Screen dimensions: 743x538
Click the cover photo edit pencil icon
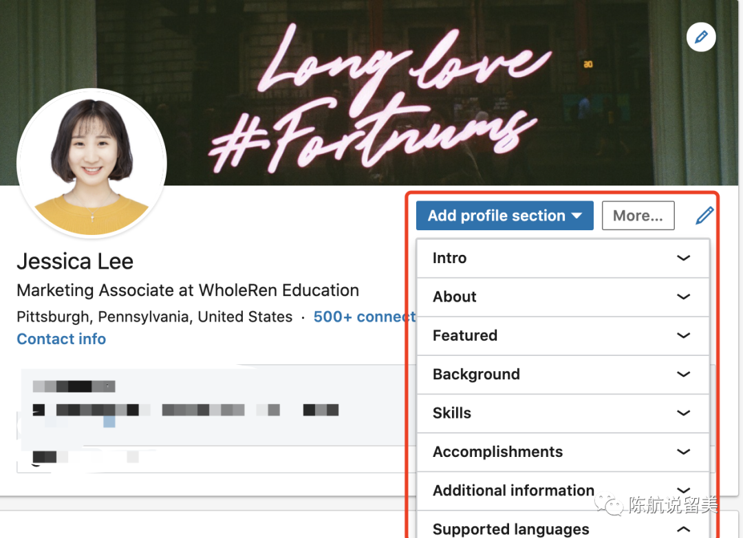(701, 37)
